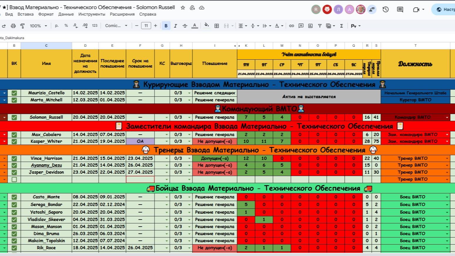Decrease font size with minus button
Viewport: 455px width, 256px height.
pyautogui.click(x=137, y=26)
